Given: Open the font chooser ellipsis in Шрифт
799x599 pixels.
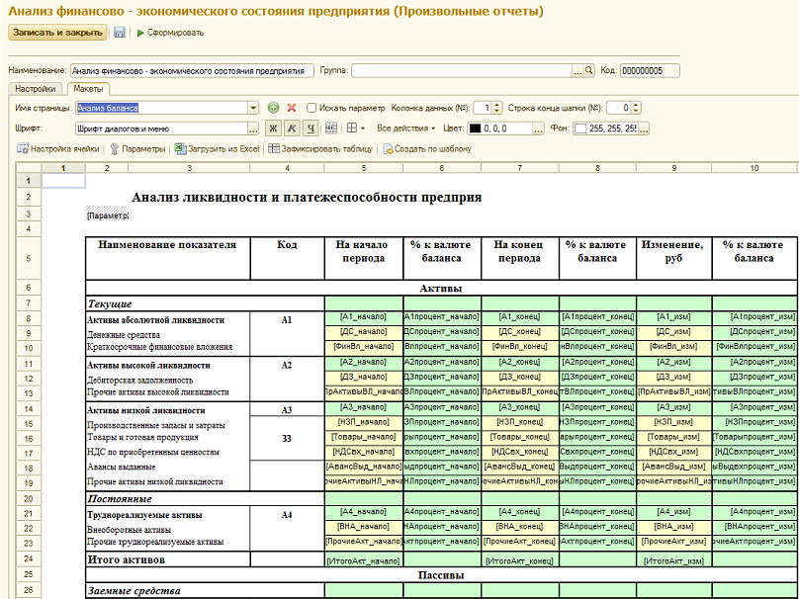Looking at the screenshot, I should pyautogui.click(x=253, y=128).
